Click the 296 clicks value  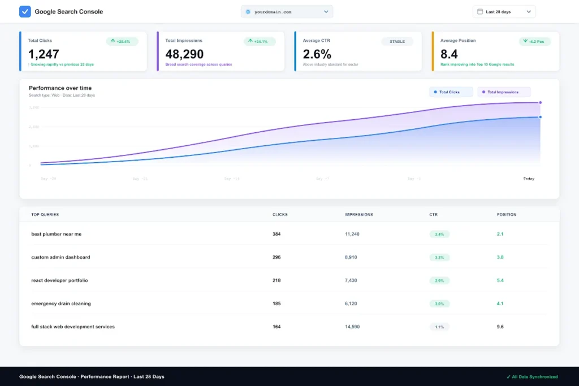(276, 257)
